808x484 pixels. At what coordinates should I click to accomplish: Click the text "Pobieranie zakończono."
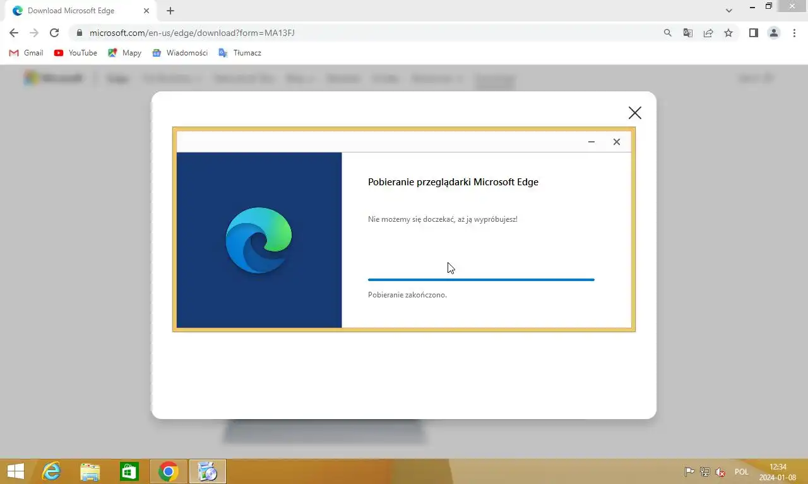coord(407,295)
